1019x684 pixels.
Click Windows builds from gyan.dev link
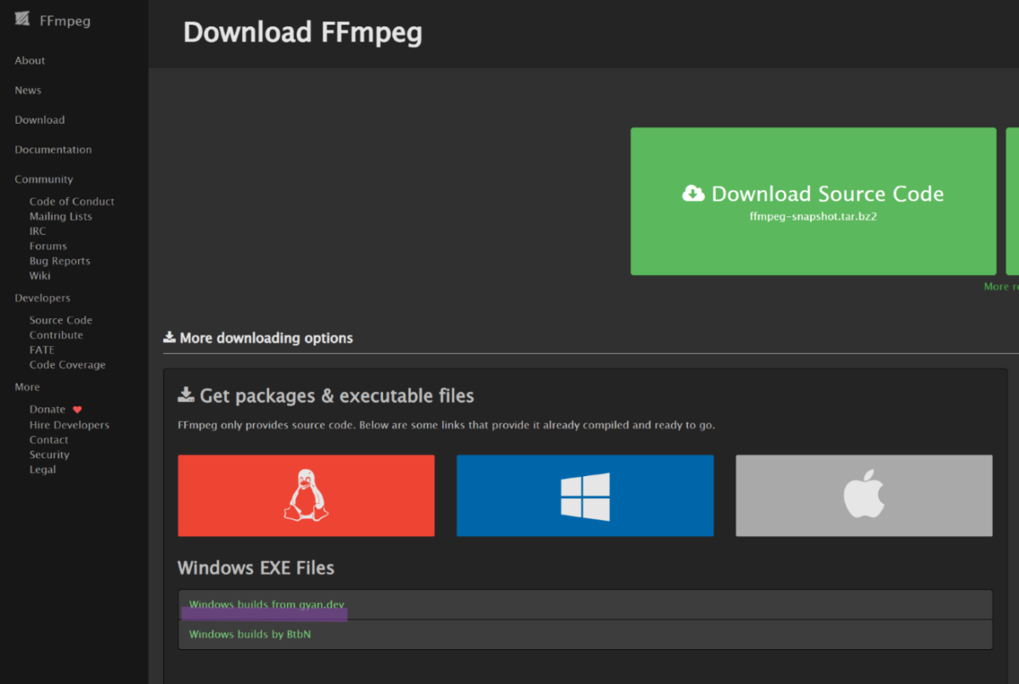(x=267, y=604)
